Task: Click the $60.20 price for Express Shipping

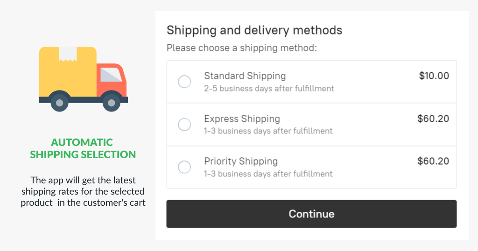Action: tap(433, 119)
